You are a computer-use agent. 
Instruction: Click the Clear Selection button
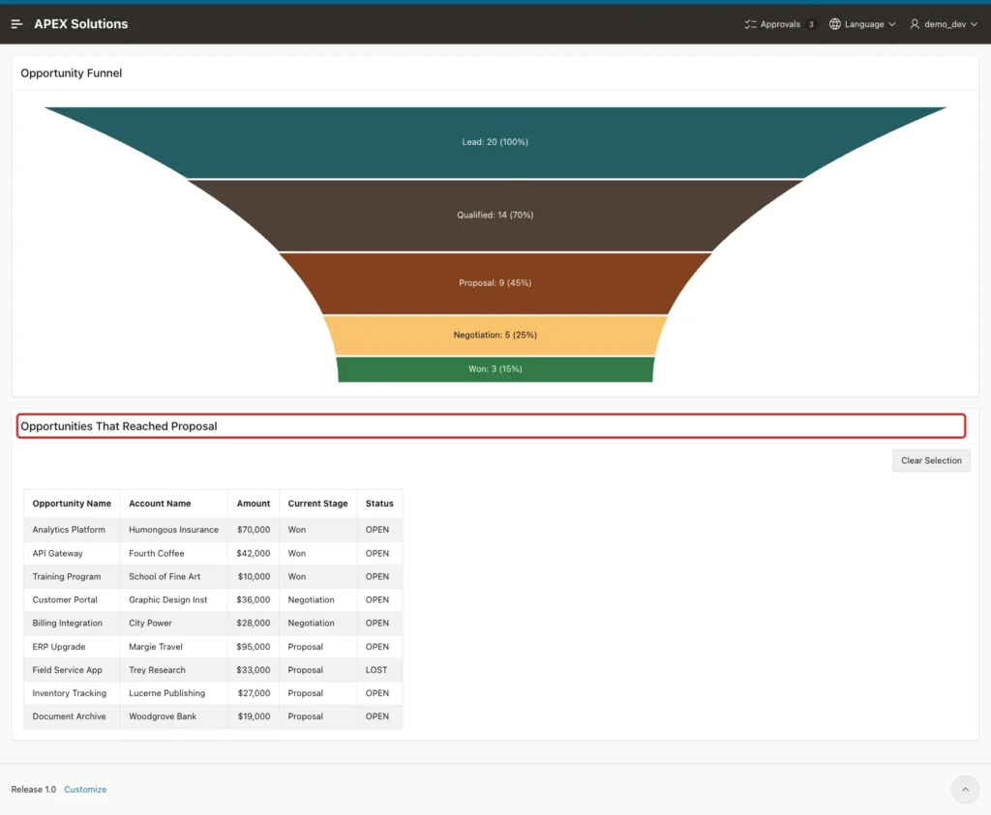931,460
